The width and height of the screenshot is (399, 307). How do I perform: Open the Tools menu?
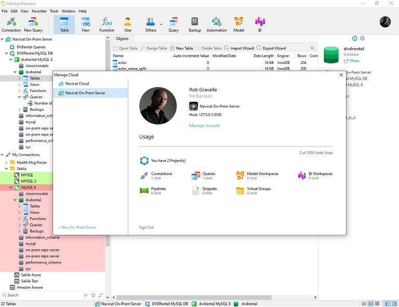(54, 11)
